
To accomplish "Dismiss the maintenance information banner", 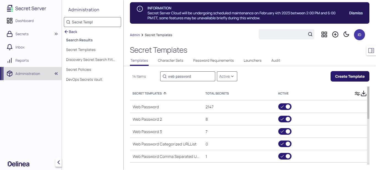I will coord(356,13).
